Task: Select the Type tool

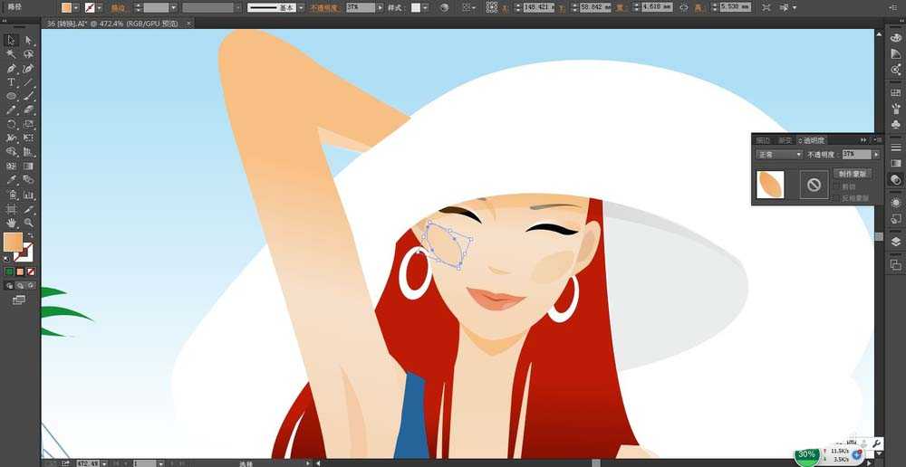Action: coord(11,82)
